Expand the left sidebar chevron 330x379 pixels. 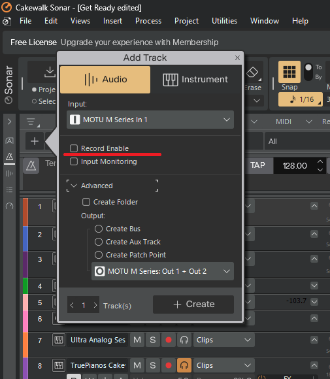point(9,122)
